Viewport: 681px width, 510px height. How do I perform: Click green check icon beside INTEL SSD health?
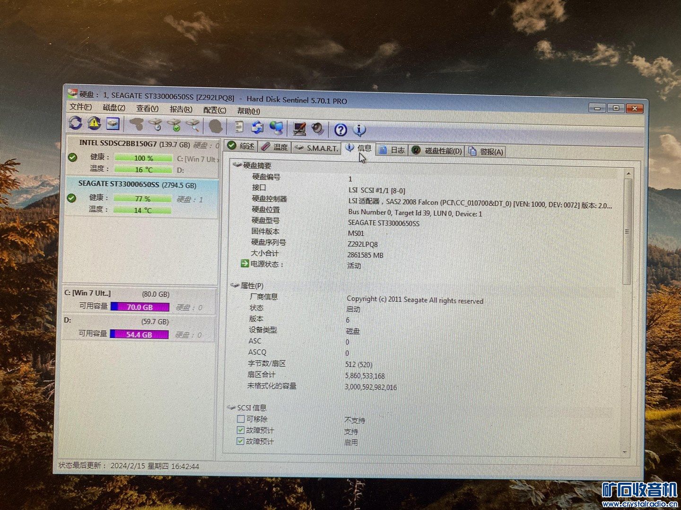[x=72, y=157]
